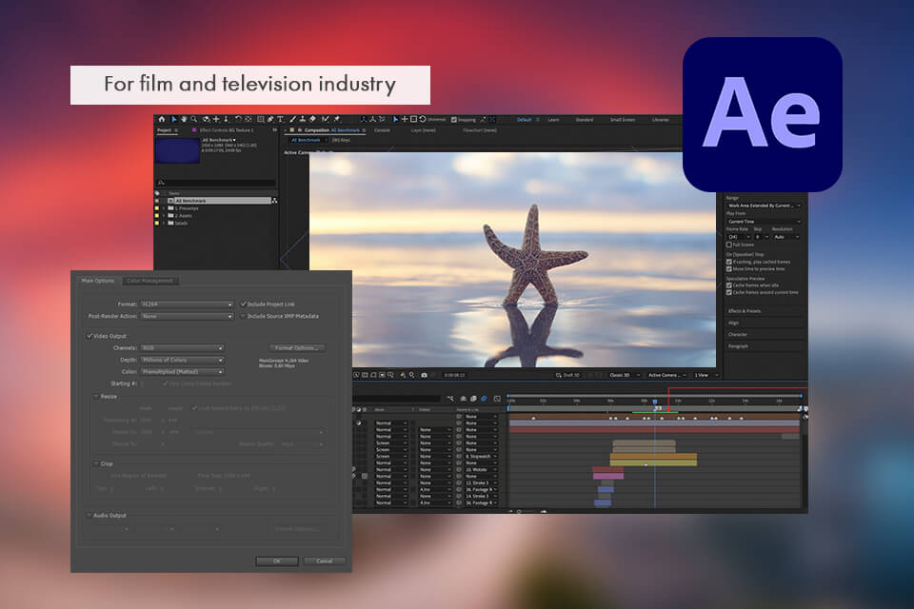
Task: Click the blue current-time indicator in timeline
Action: point(655,402)
